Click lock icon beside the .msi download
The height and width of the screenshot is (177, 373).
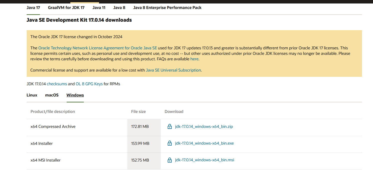pos(170,160)
